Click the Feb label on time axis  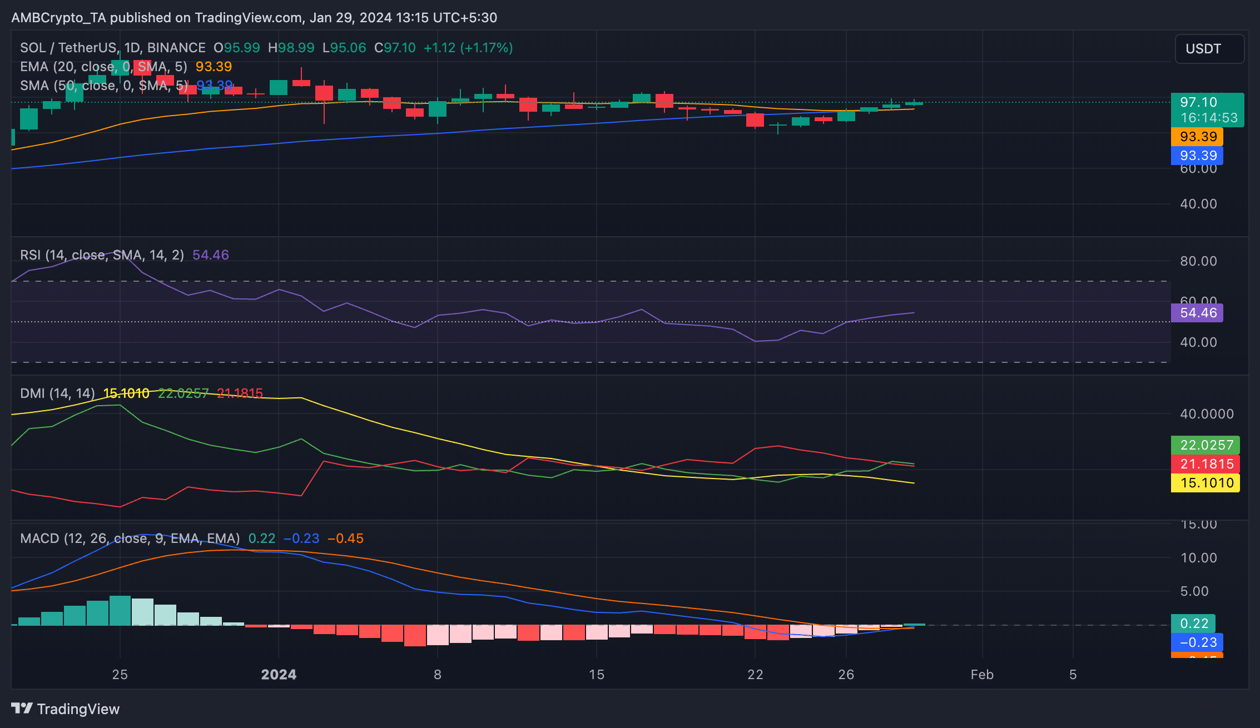(982, 675)
